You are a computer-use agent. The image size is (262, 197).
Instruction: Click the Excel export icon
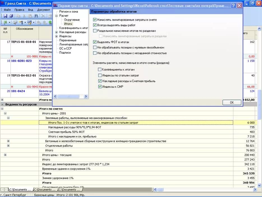point(5,22)
